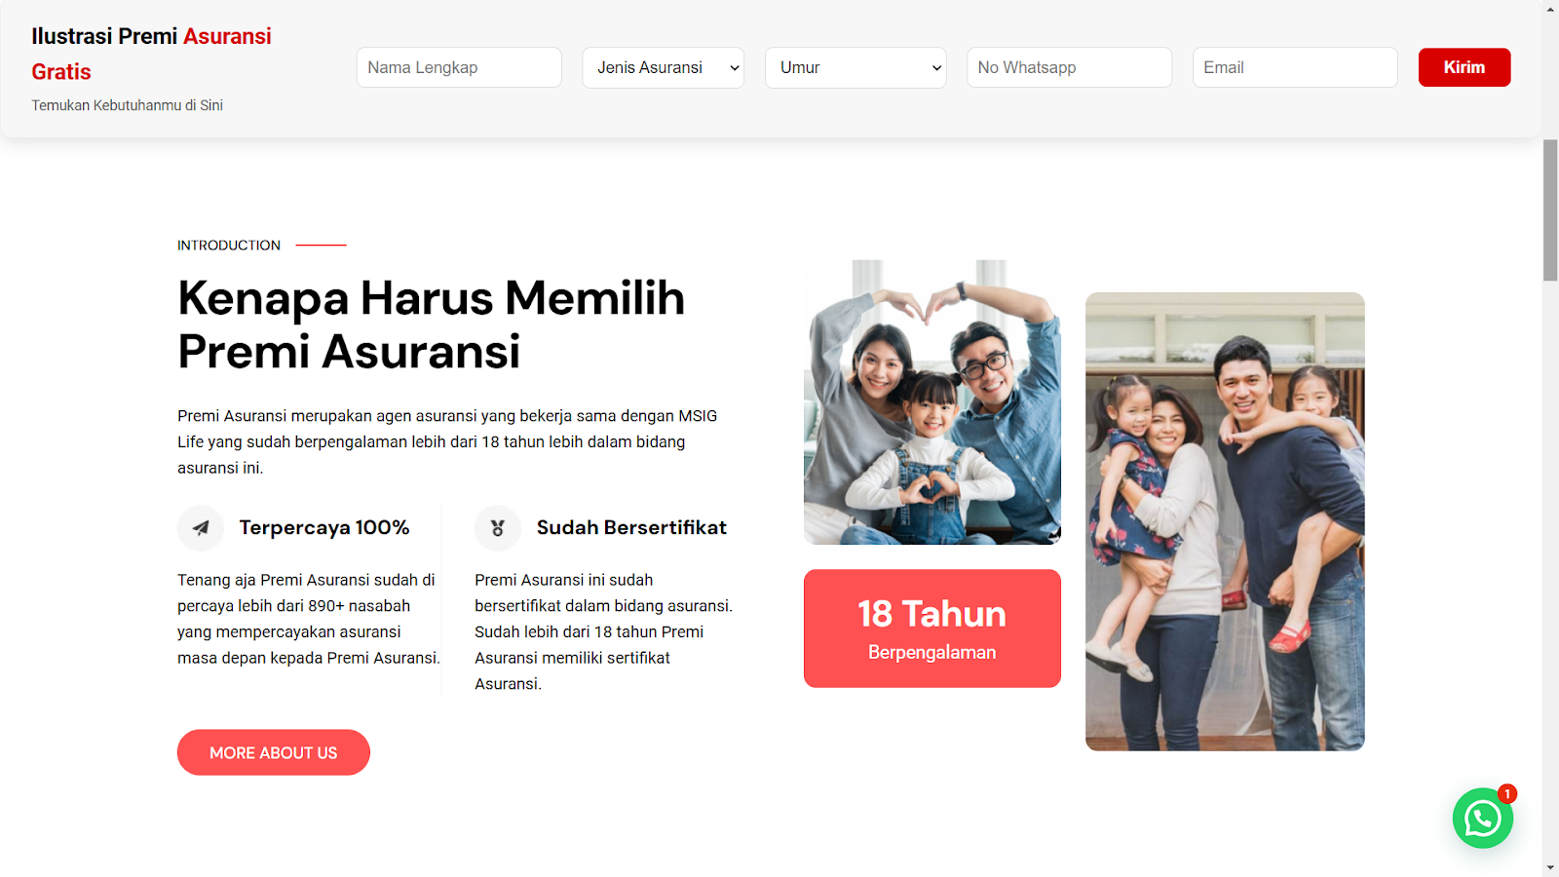Image resolution: width=1559 pixels, height=877 pixels.
Task: Click the Terpercaya 100% heading
Action: click(324, 528)
